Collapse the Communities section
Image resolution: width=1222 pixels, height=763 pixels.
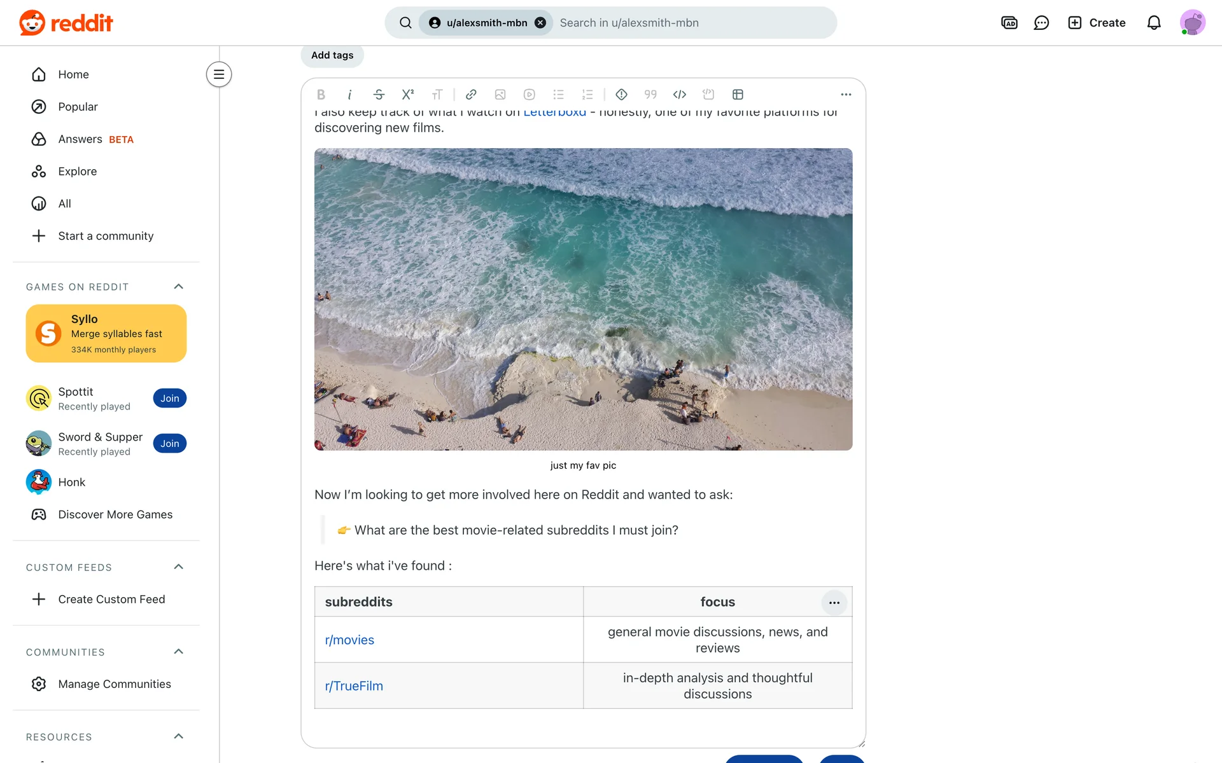tap(178, 652)
